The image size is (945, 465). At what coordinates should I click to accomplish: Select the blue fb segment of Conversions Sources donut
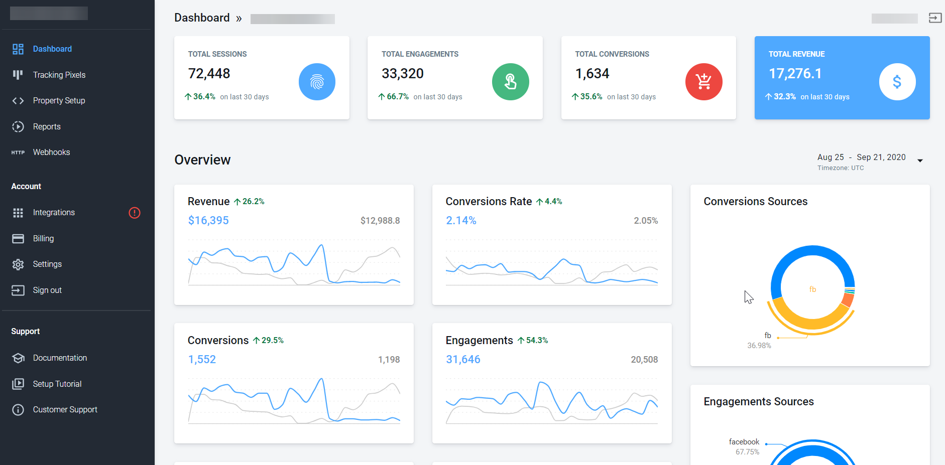(x=813, y=251)
